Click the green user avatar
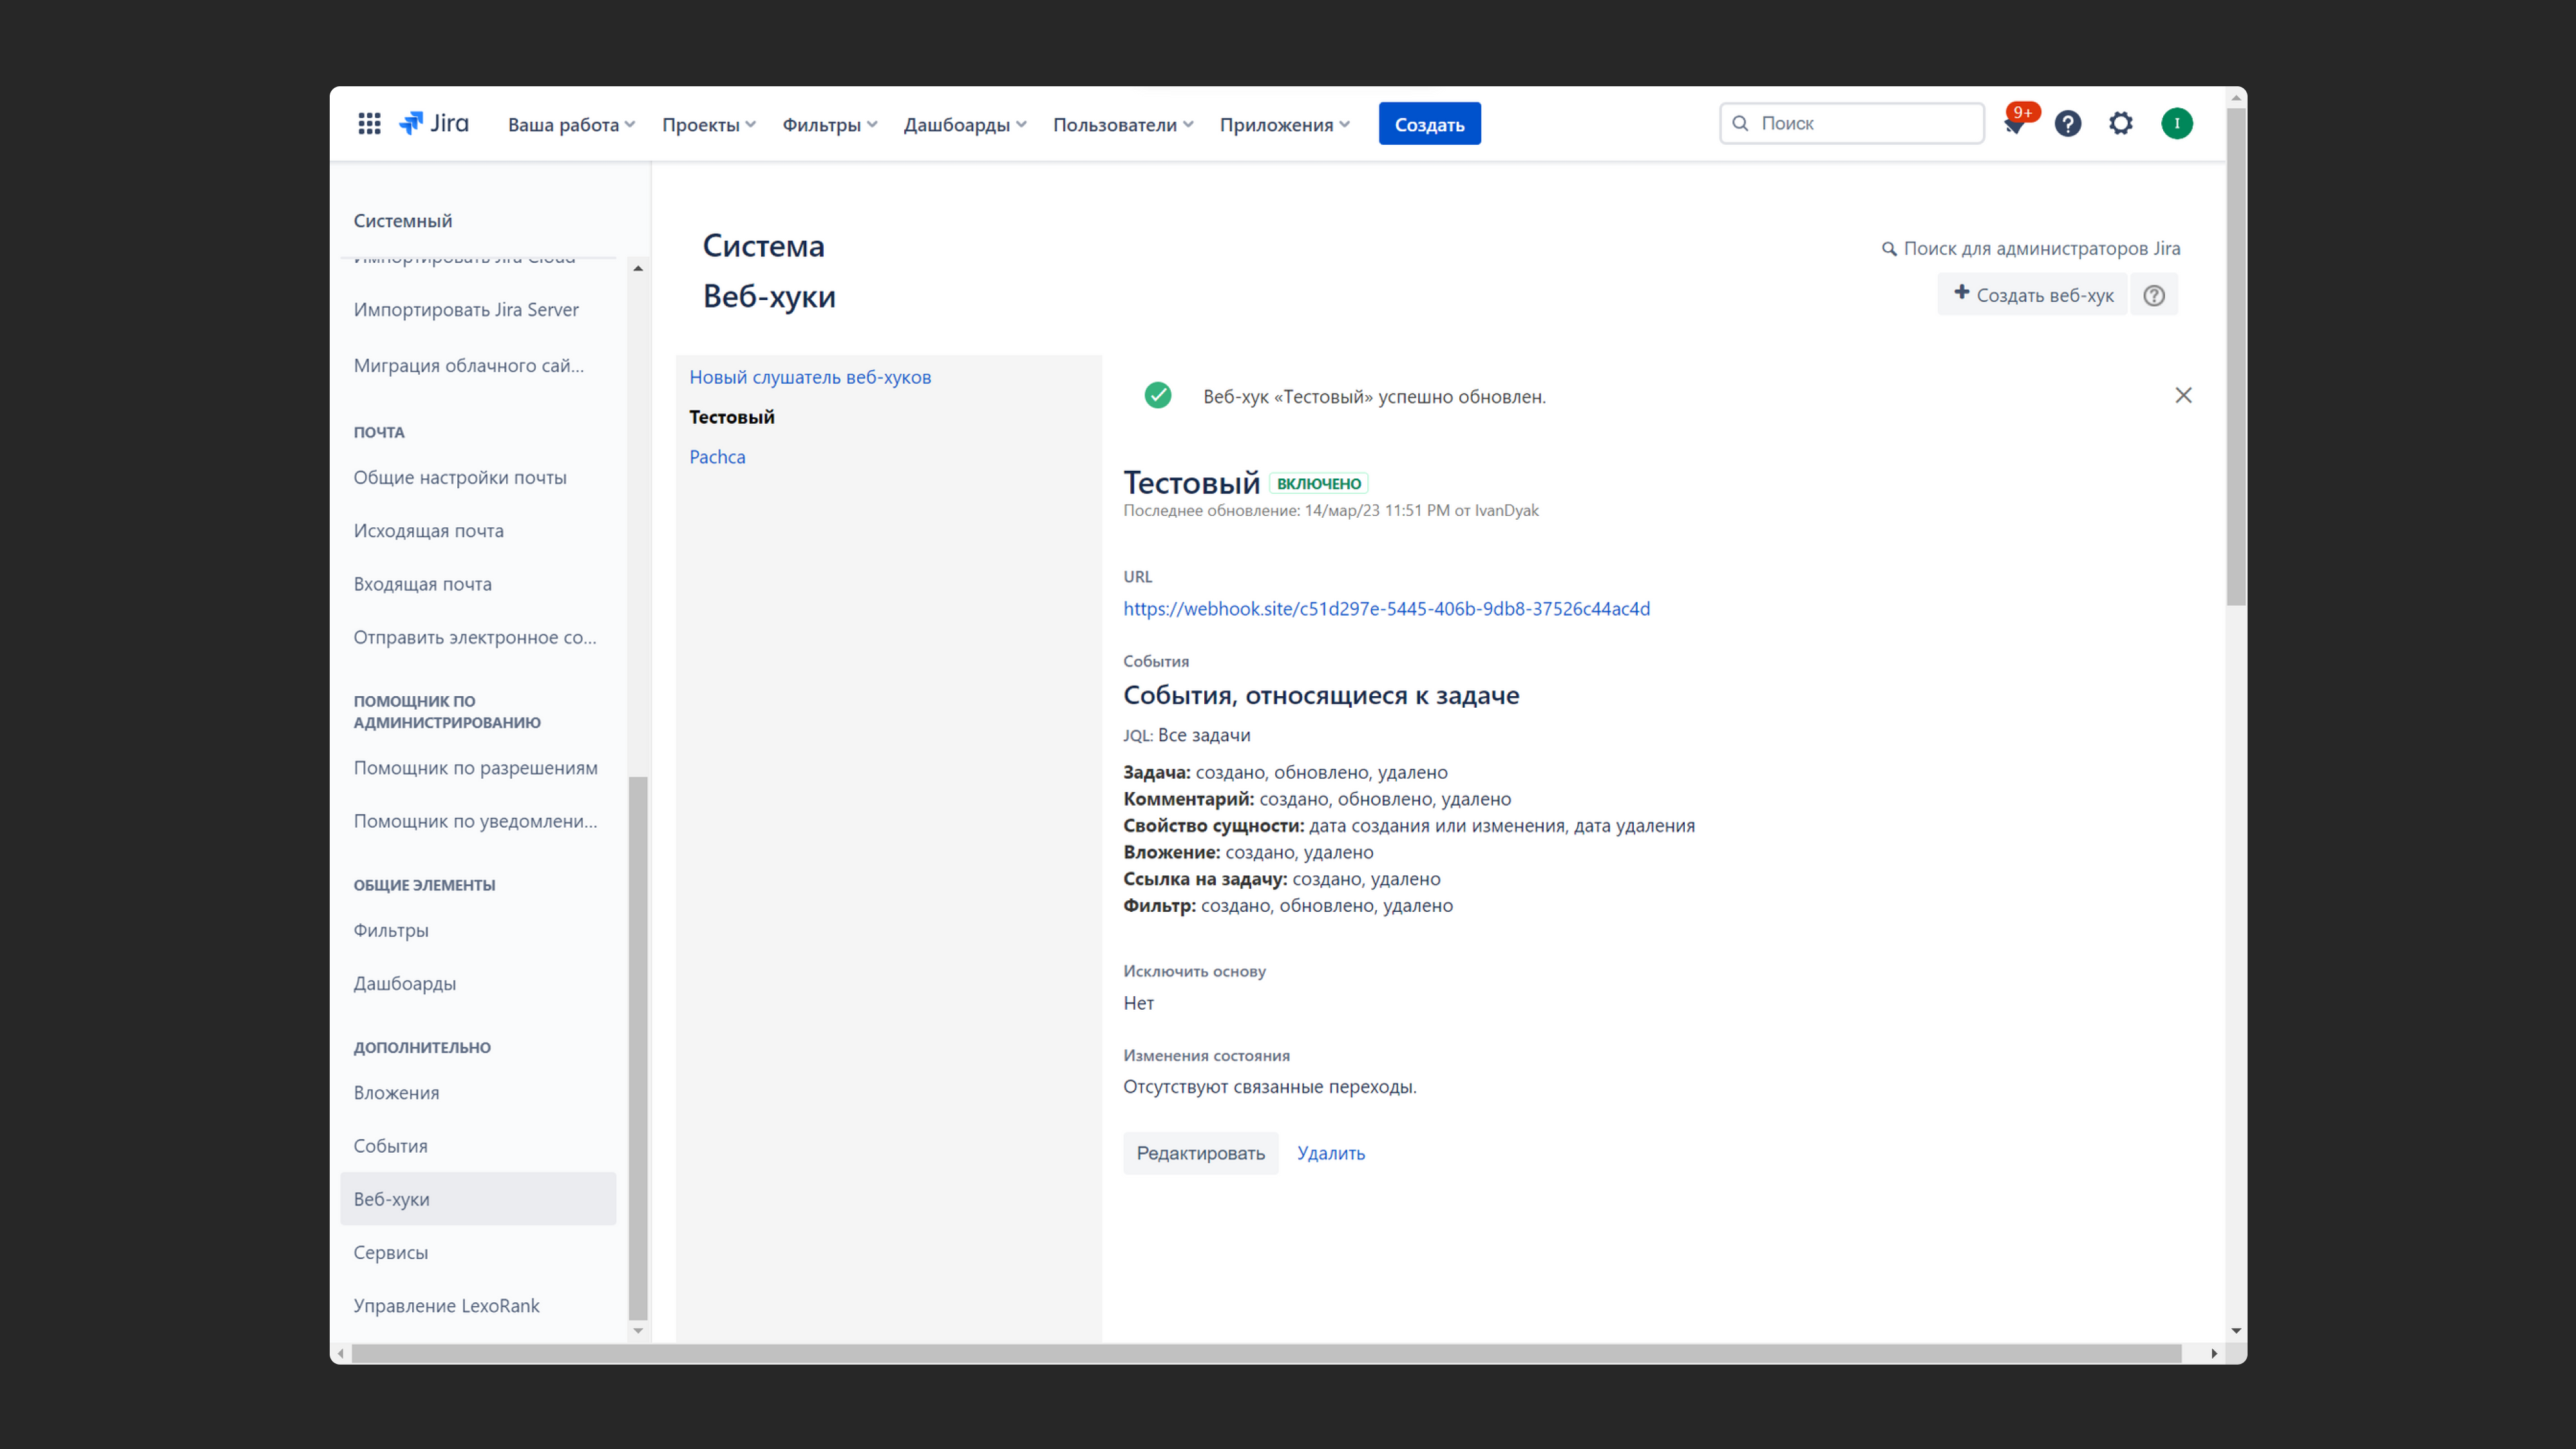2576x1449 pixels. [x=2176, y=123]
